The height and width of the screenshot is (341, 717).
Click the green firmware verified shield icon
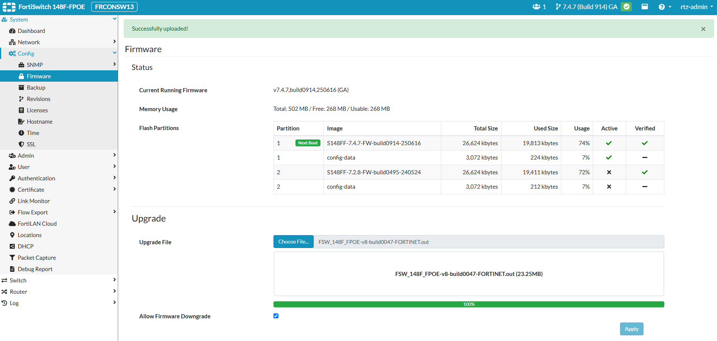[627, 7]
